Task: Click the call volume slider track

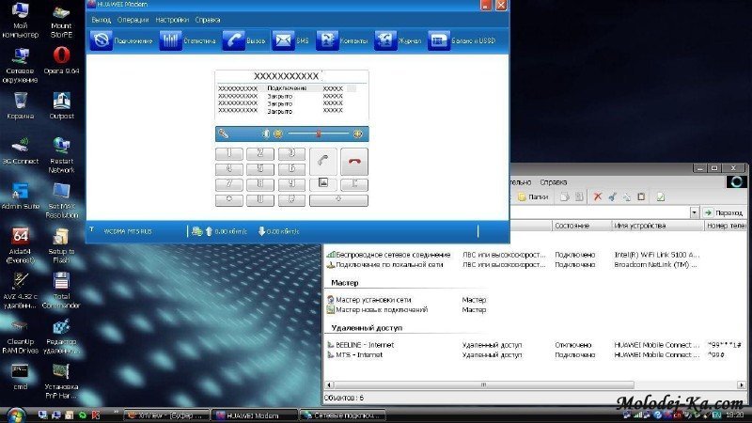Action: [318, 134]
